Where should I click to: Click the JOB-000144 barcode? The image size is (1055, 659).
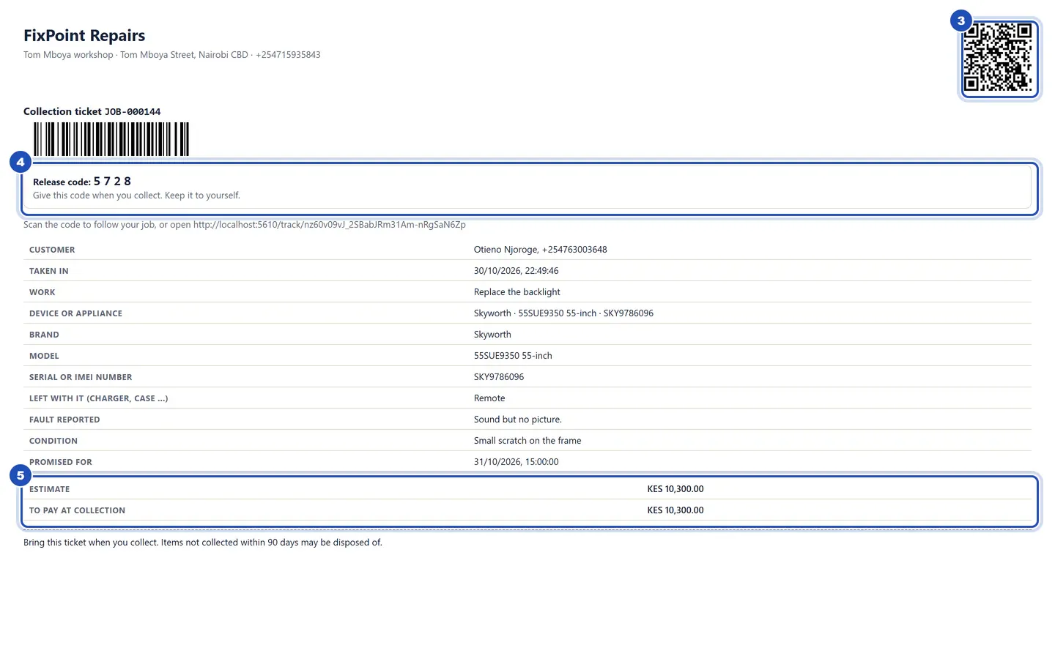[x=111, y=139]
